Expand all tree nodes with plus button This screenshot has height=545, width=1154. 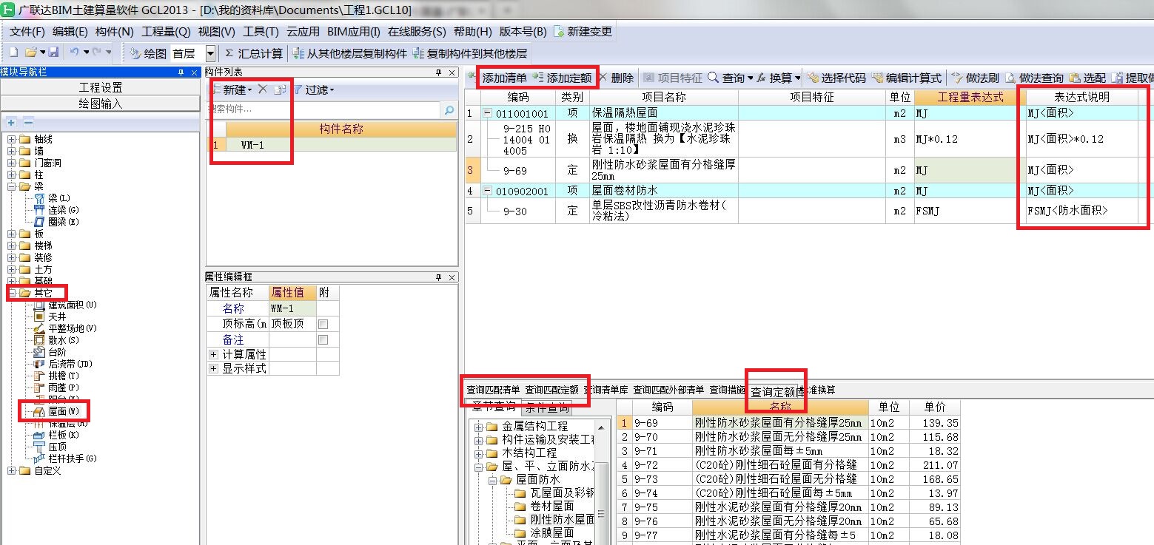point(11,122)
